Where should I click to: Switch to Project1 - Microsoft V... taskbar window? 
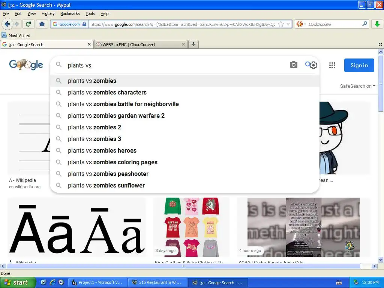(97, 282)
